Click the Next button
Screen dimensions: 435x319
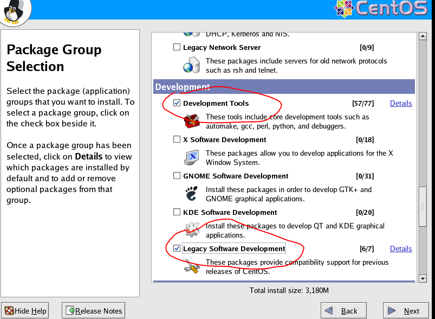click(x=406, y=311)
